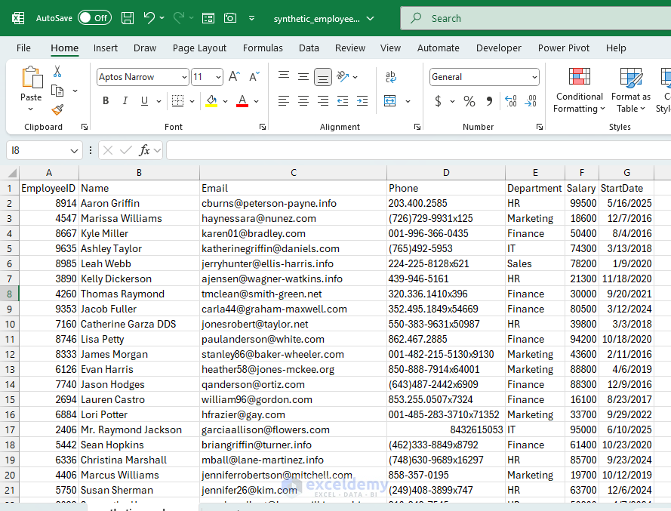Click the Orientation angled text icon
The height and width of the screenshot is (511, 671).
tap(343, 76)
